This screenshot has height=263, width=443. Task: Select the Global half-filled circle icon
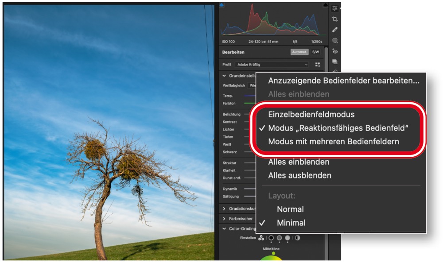click(x=298, y=238)
